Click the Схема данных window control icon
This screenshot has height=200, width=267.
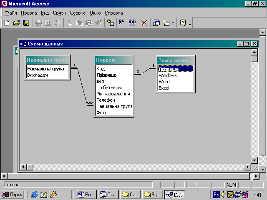(x=23, y=44)
